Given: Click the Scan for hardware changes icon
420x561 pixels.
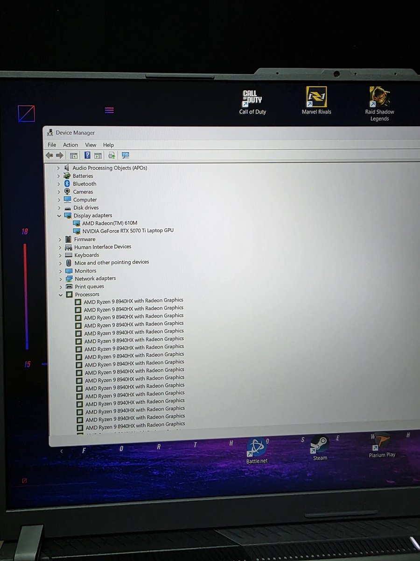Looking at the screenshot, I should 126,155.
